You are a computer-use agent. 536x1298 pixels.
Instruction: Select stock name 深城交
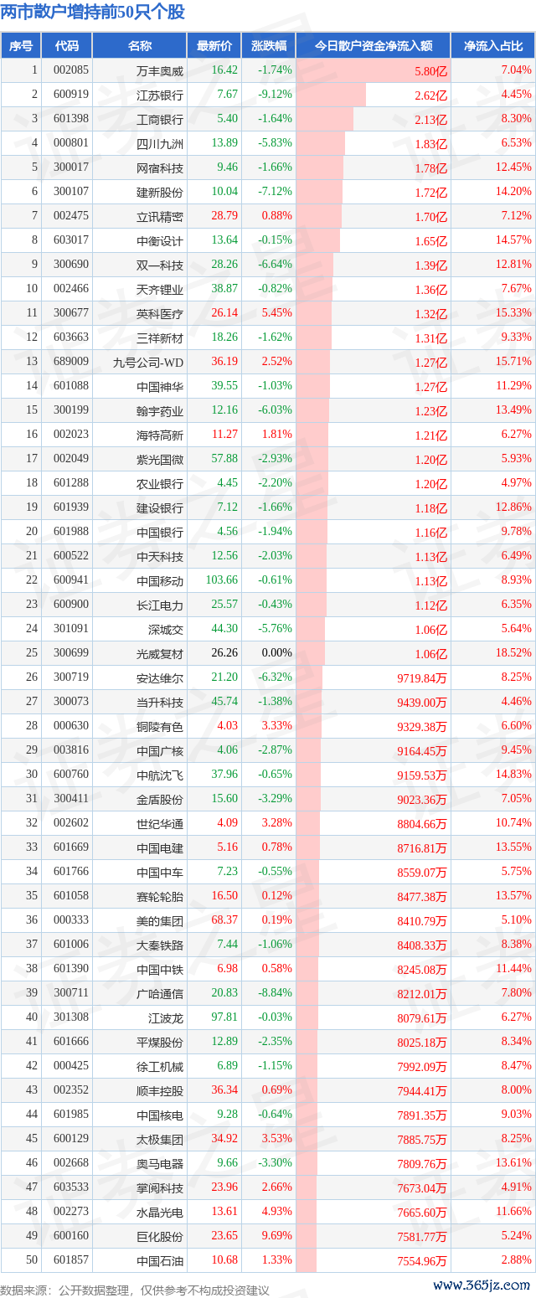tap(165, 629)
